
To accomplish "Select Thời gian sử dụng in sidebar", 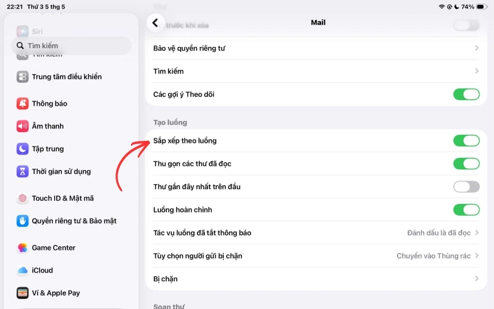I will click(x=71, y=172).
